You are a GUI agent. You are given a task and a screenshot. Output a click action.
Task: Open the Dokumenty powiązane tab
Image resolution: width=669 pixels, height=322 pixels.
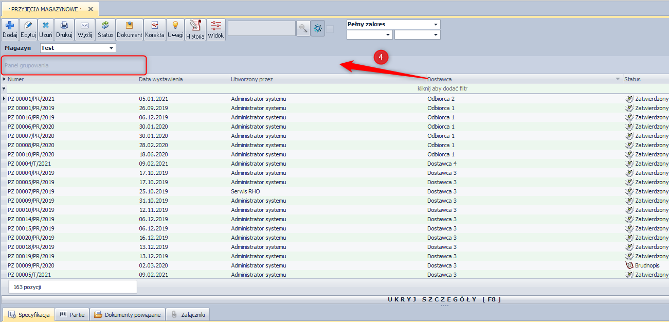tap(128, 315)
